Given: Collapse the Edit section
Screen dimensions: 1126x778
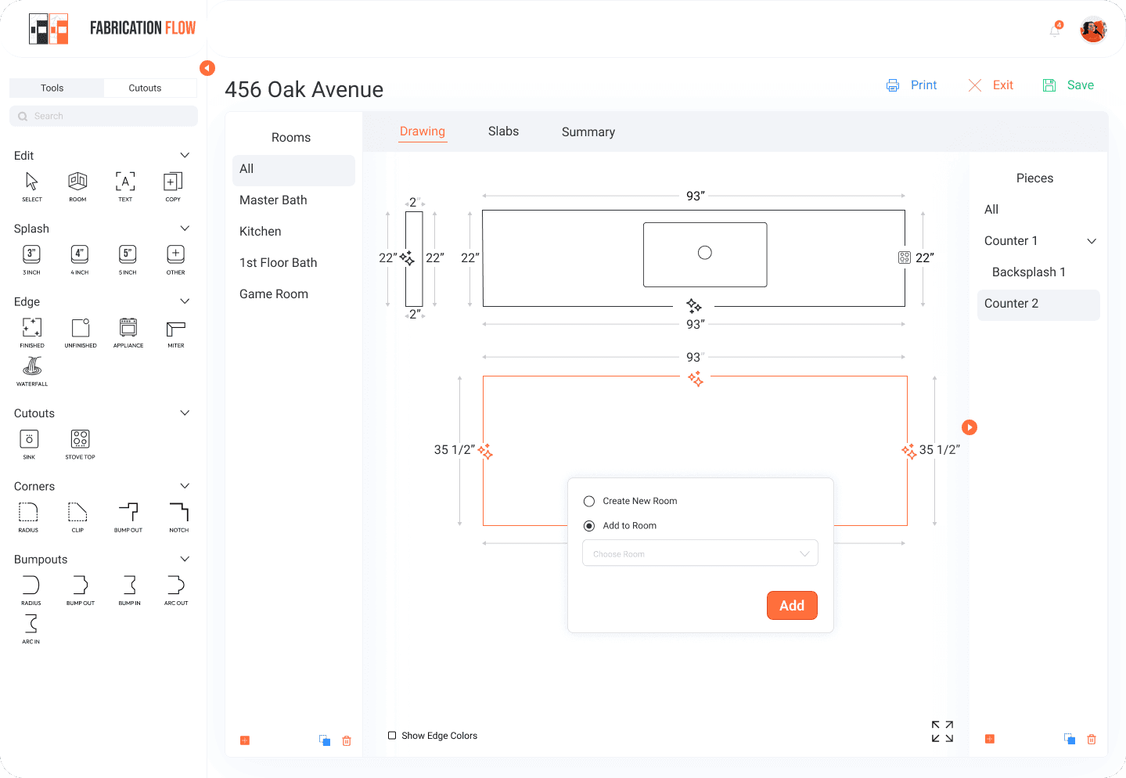Looking at the screenshot, I should 185,155.
